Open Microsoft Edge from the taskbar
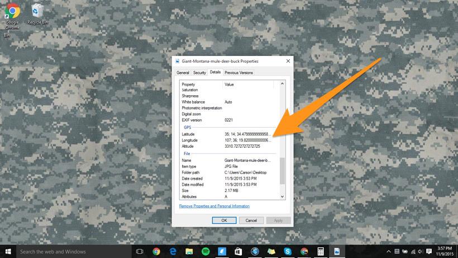 (x=173, y=252)
